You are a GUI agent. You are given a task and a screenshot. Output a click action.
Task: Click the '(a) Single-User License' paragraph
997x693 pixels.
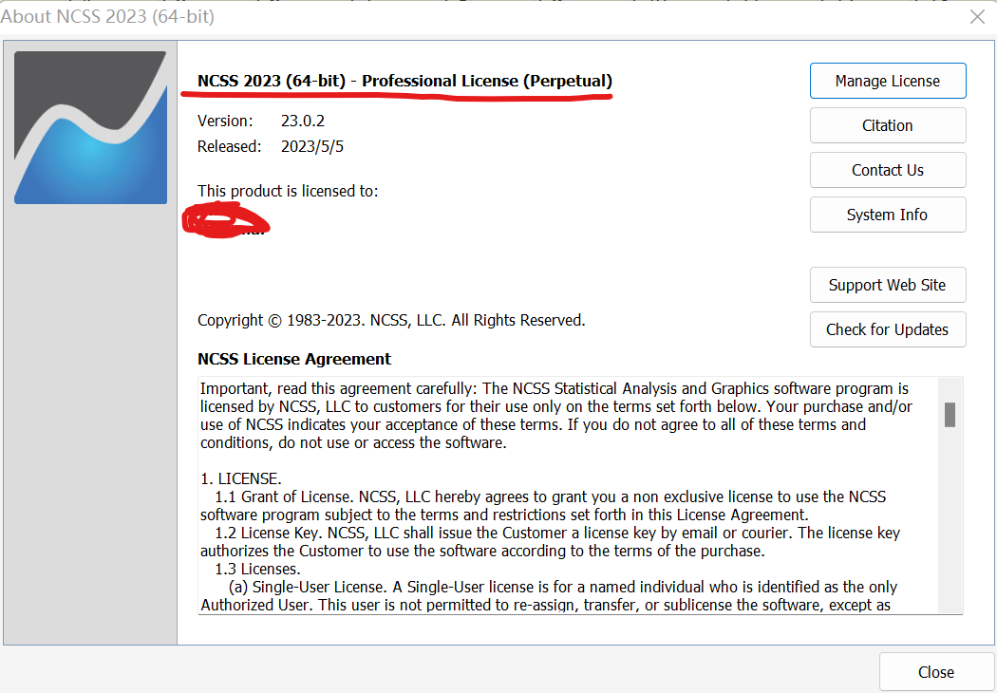[549, 596]
